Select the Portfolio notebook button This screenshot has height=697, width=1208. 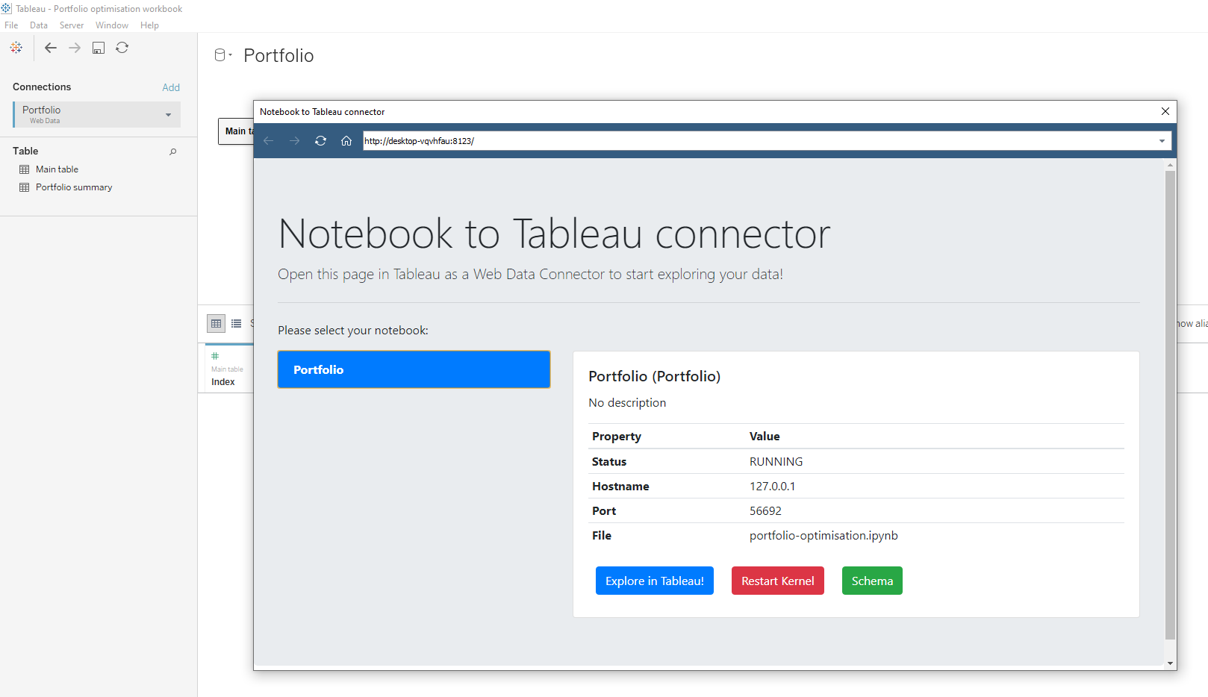click(414, 369)
